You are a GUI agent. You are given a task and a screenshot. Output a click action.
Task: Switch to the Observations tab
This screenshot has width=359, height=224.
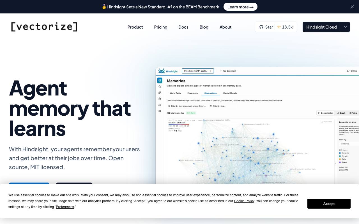click(x=210, y=93)
